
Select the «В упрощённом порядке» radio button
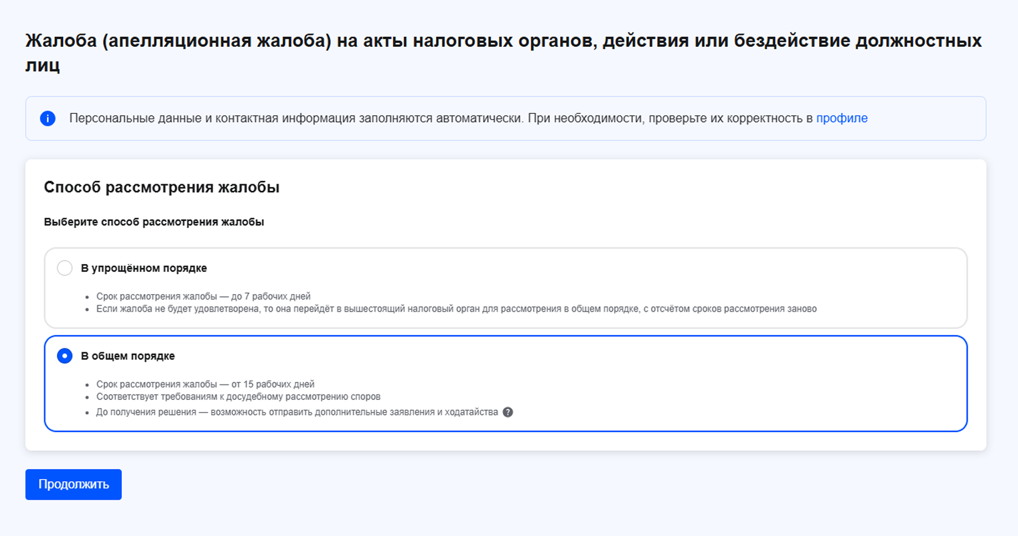pyautogui.click(x=64, y=268)
